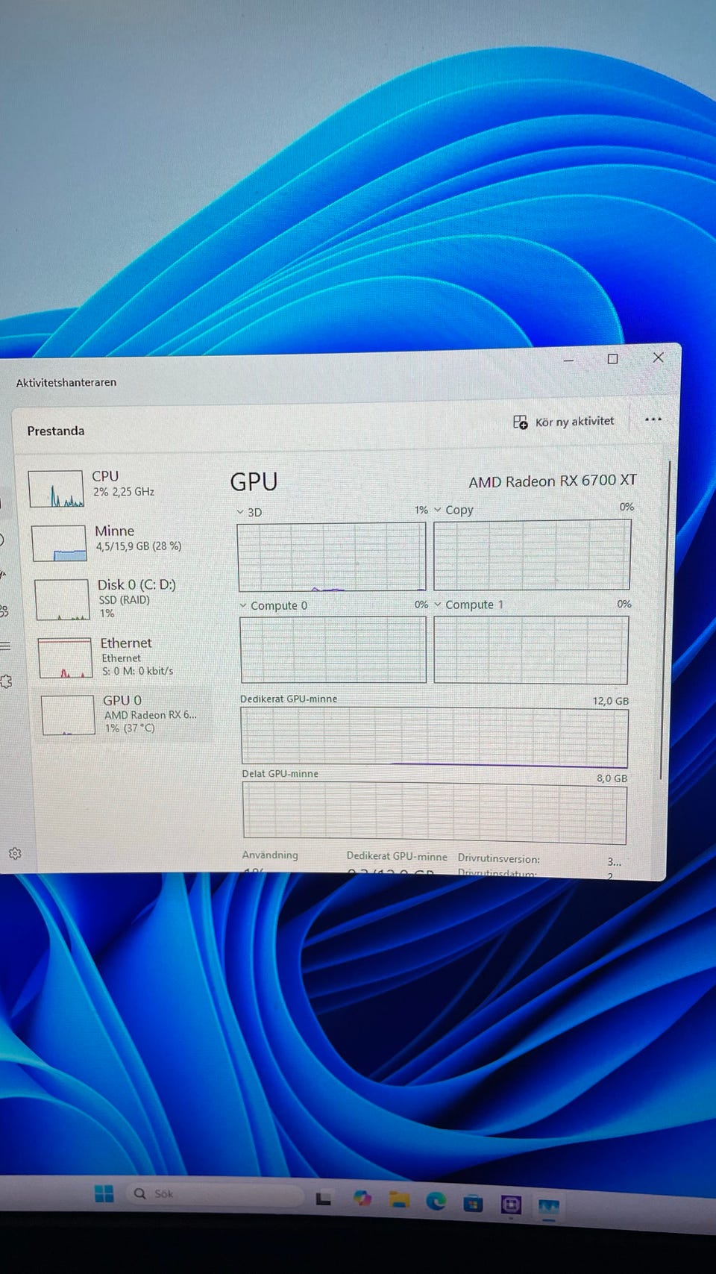Screen dimensions: 716x1274
Task: Maximize the Aktivitetshanteraren window
Action: [612, 359]
